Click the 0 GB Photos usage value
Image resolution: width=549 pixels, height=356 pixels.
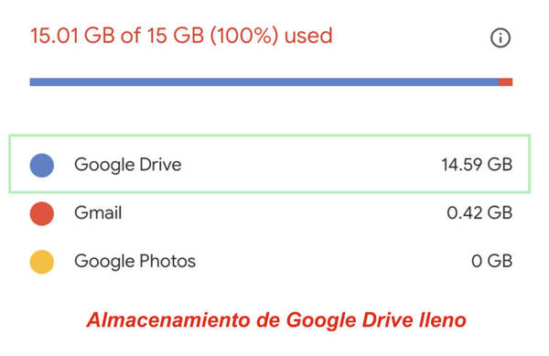pyautogui.click(x=492, y=261)
